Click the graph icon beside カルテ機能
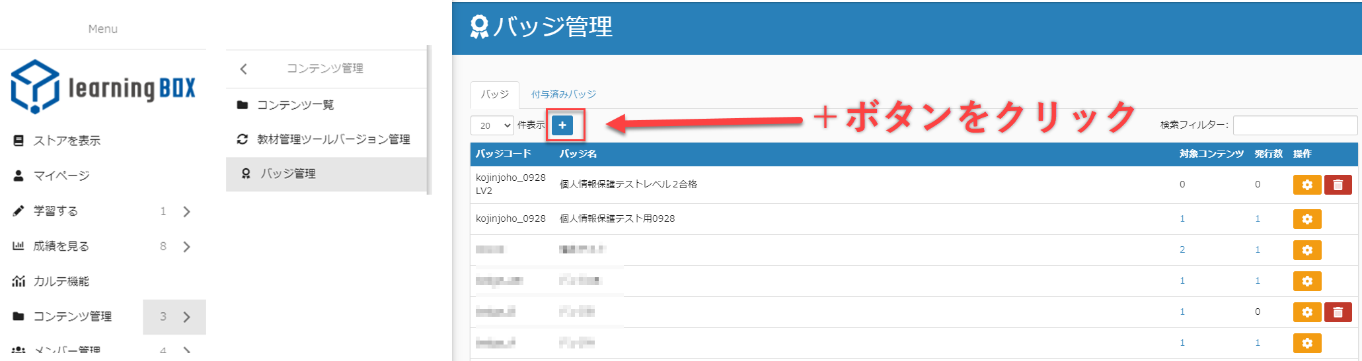The image size is (1362, 361). 19,281
